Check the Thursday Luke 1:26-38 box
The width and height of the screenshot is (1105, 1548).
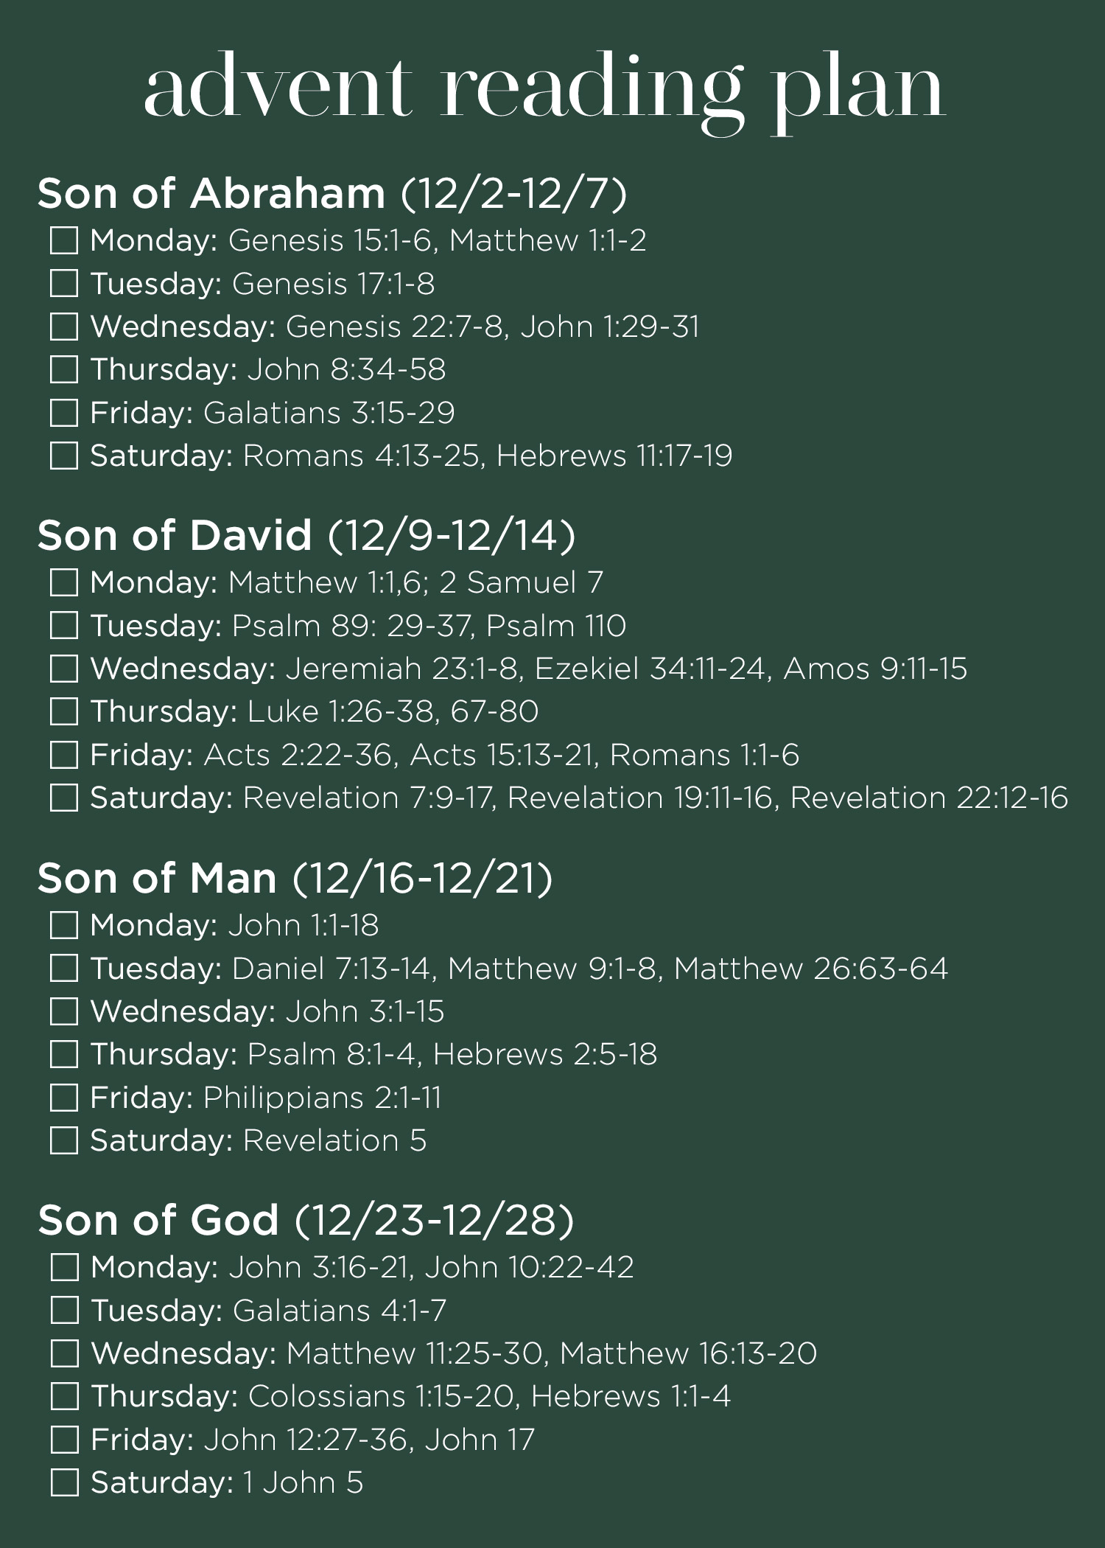pyautogui.click(x=64, y=711)
